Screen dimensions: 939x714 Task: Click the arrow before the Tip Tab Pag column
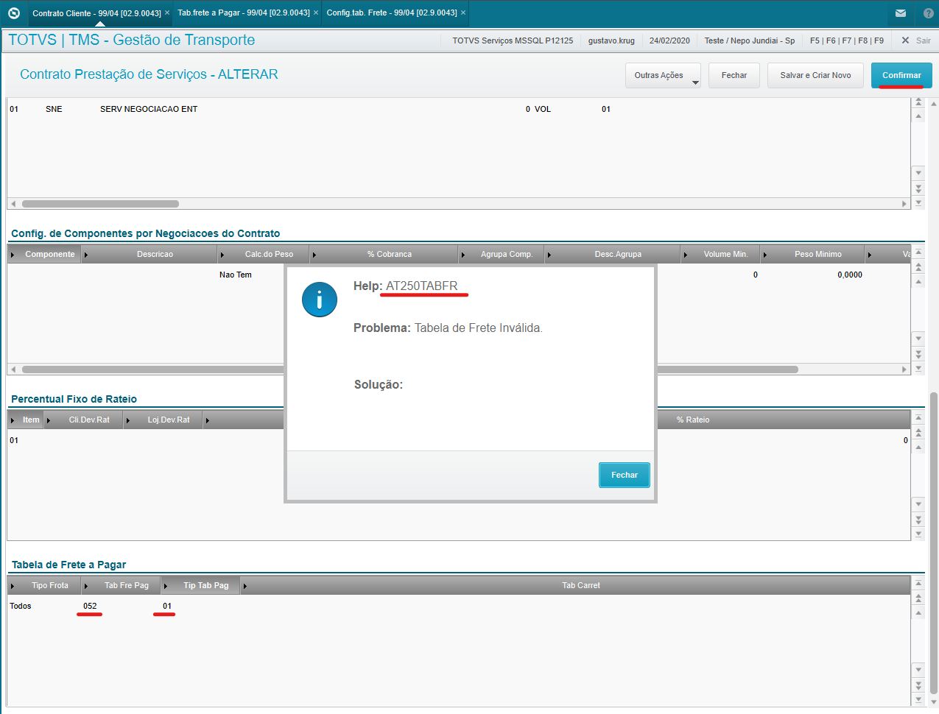pyautogui.click(x=166, y=586)
